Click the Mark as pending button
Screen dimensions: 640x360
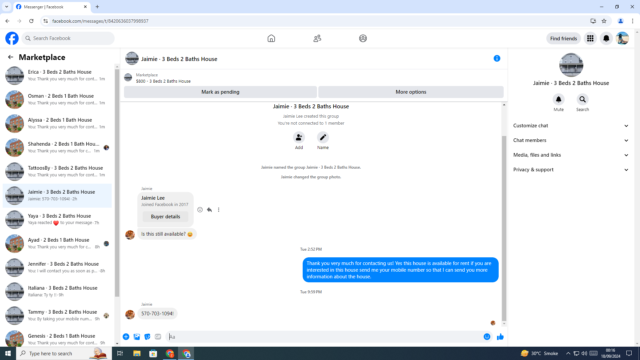(x=220, y=92)
